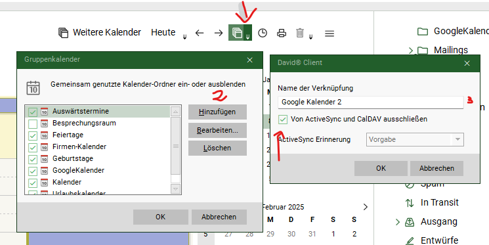489x245 pixels.
Task: Click the In Transit arrows icon
Action: click(410, 203)
